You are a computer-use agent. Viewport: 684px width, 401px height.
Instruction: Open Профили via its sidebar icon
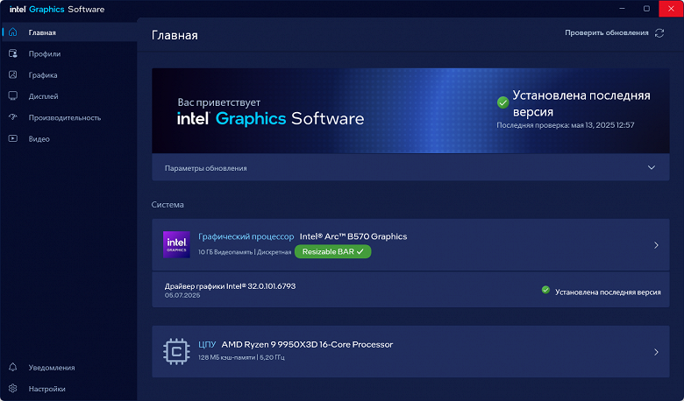click(x=12, y=53)
